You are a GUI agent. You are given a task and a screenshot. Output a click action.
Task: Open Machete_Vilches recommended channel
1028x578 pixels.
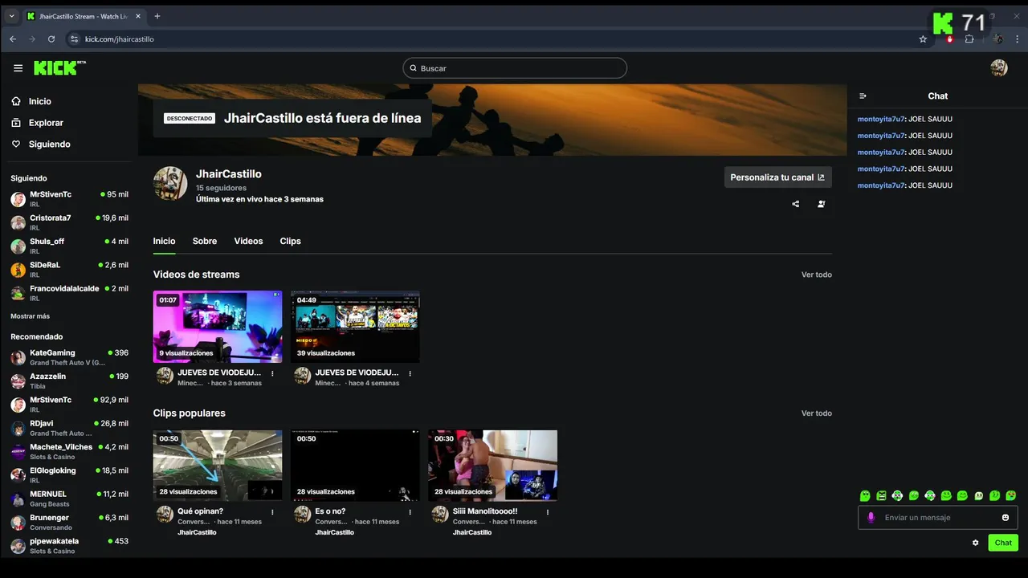click(x=69, y=451)
